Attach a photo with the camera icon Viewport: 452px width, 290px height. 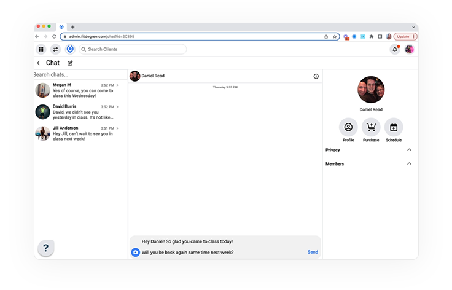click(136, 253)
